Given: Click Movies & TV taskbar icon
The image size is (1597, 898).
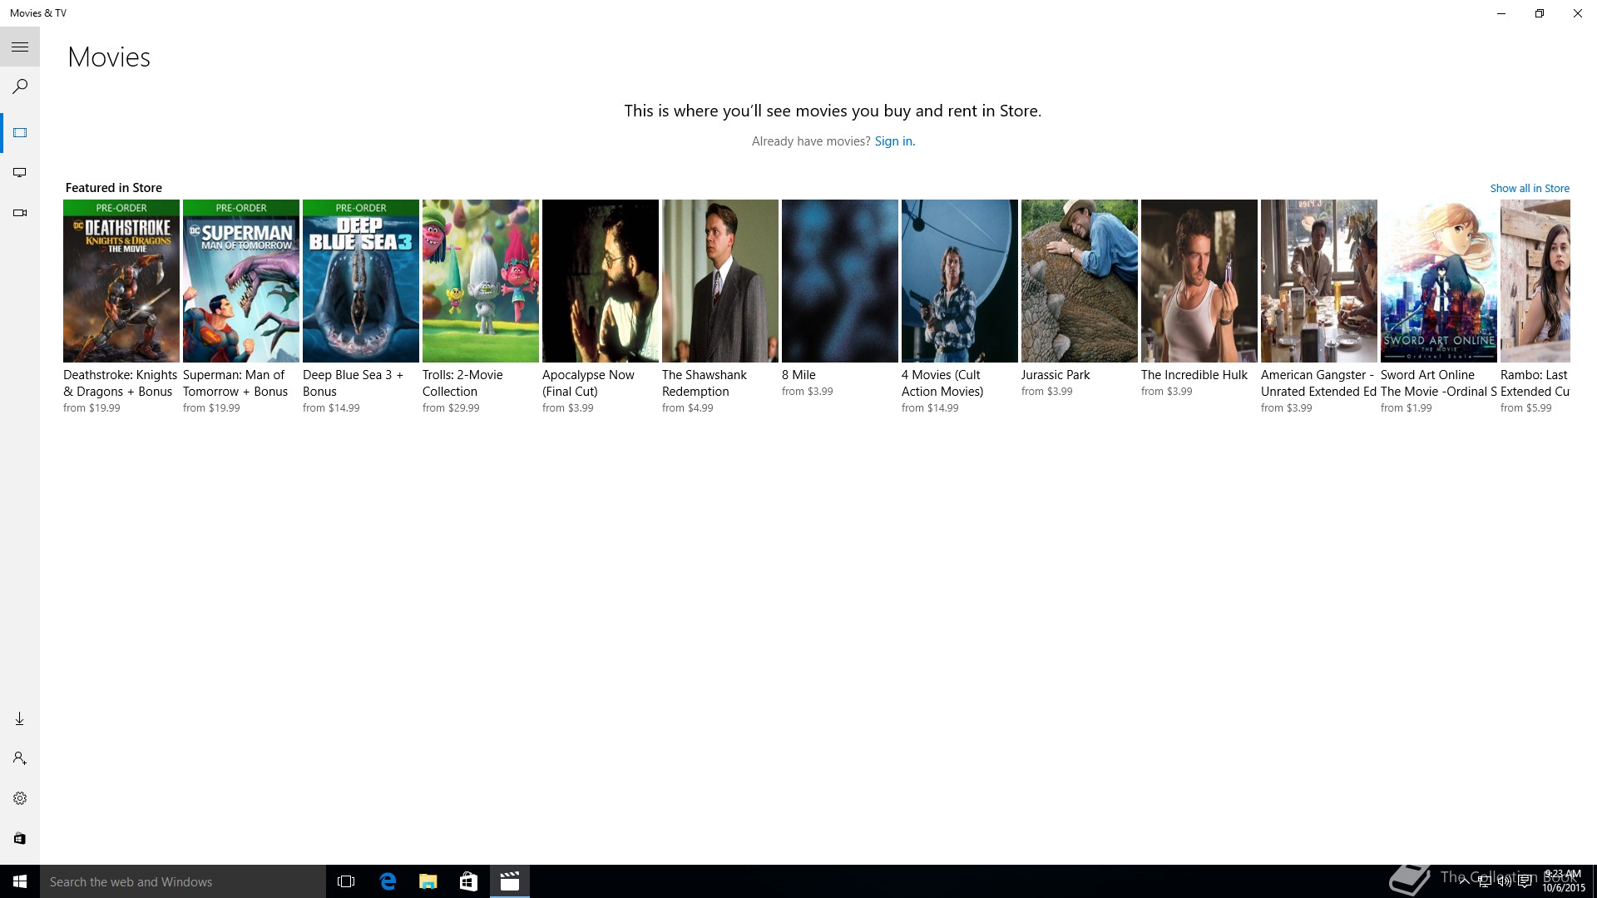Looking at the screenshot, I should pos(510,881).
